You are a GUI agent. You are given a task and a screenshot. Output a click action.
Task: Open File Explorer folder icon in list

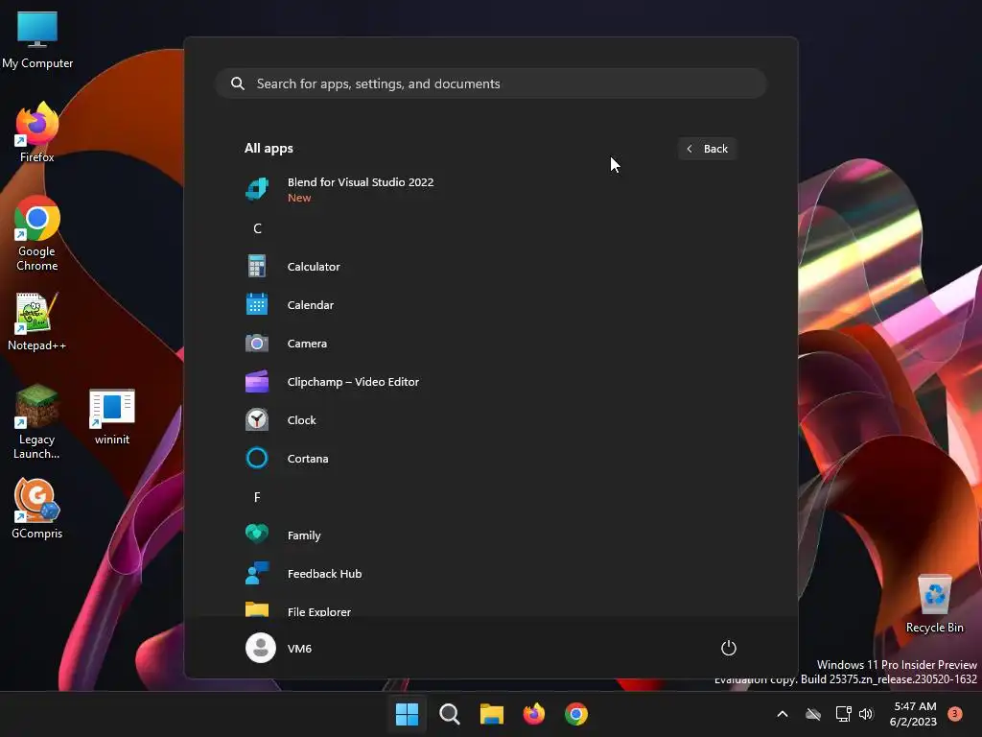[x=257, y=608]
